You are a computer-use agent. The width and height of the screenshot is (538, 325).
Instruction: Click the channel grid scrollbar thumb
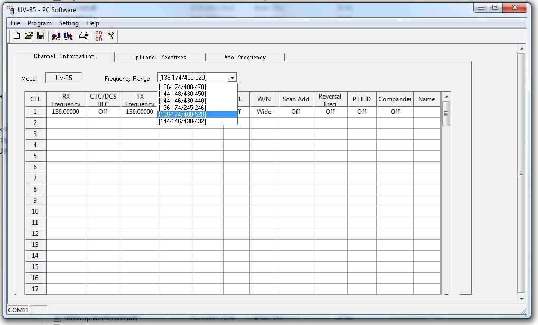coord(447,114)
